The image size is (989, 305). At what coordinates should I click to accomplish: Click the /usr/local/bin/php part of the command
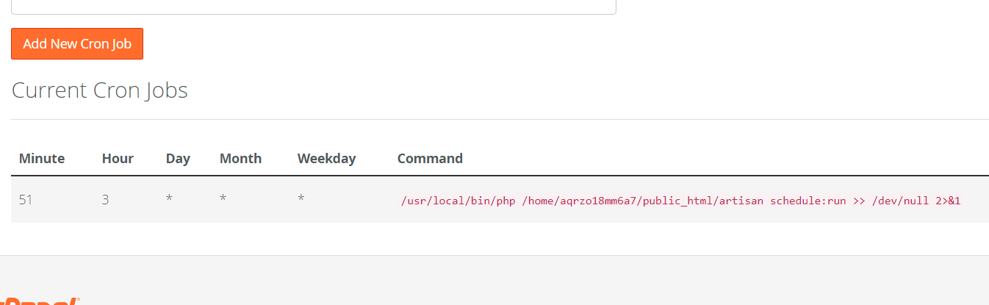tap(458, 200)
